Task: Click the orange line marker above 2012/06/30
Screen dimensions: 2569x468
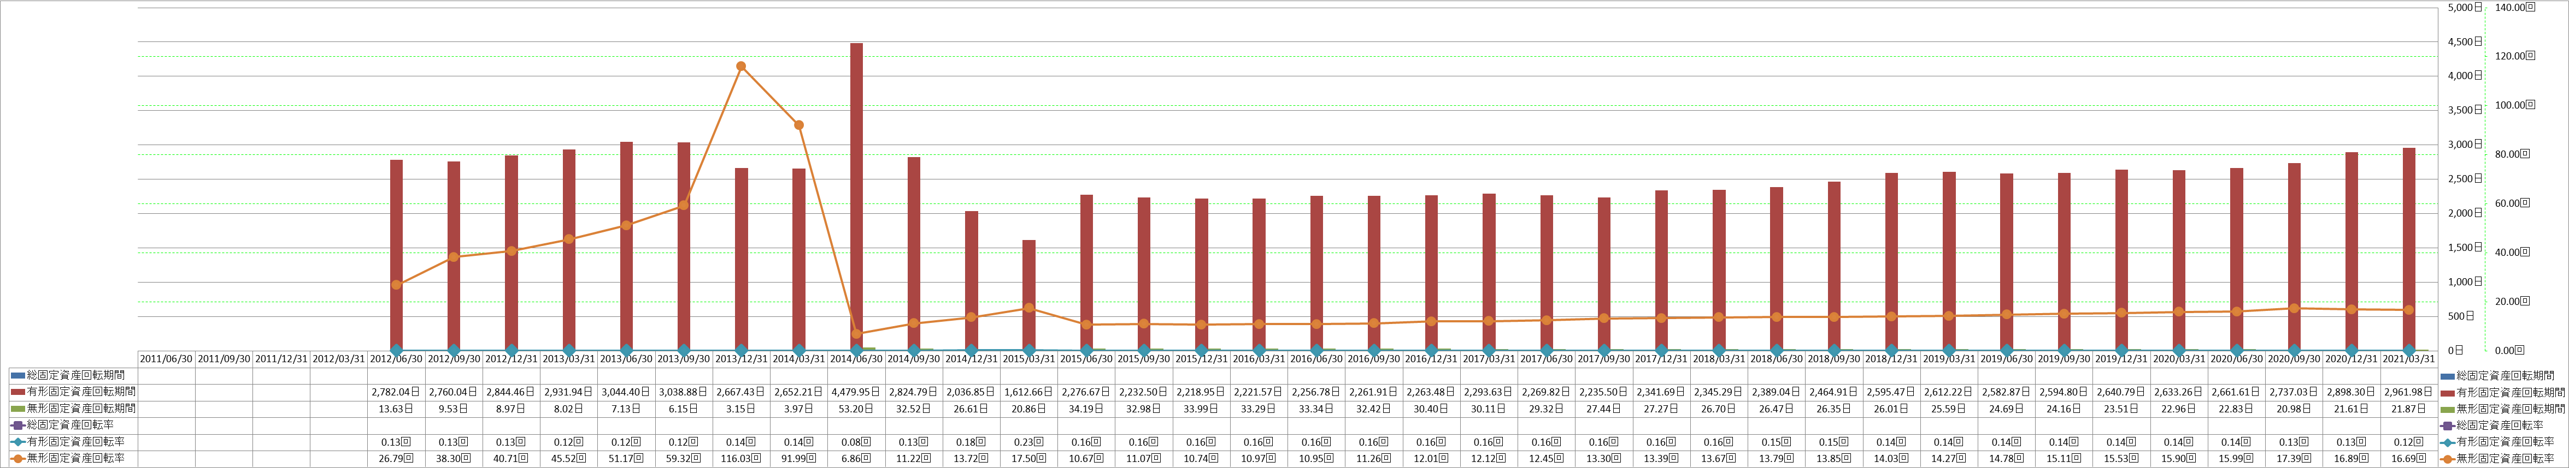Action: (396, 285)
